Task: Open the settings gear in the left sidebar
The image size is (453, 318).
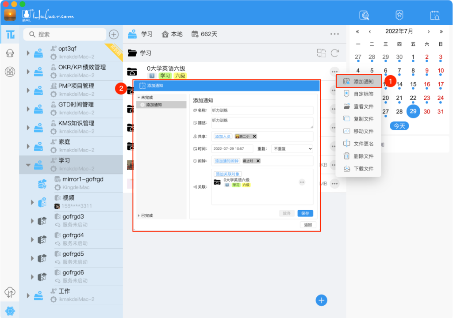Action: tap(10, 311)
